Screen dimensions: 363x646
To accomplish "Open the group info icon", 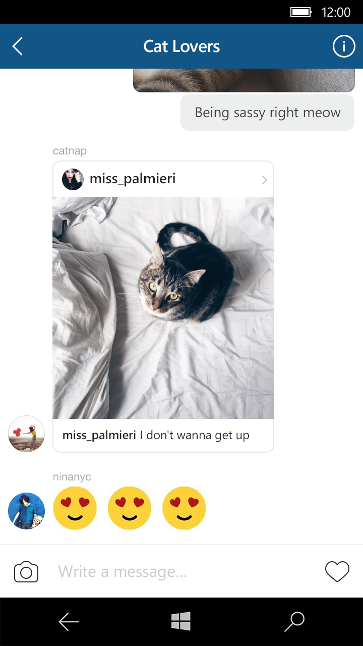I will (x=344, y=46).
